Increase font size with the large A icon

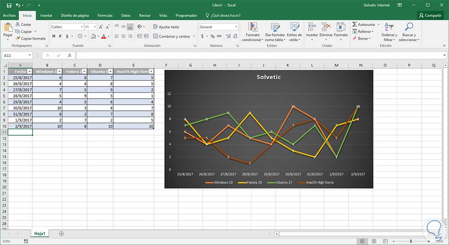(x=101, y=27)
